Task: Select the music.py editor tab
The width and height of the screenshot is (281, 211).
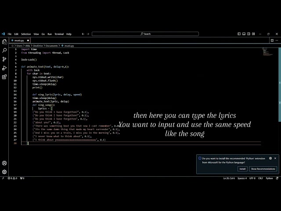Action: (20, 40)
